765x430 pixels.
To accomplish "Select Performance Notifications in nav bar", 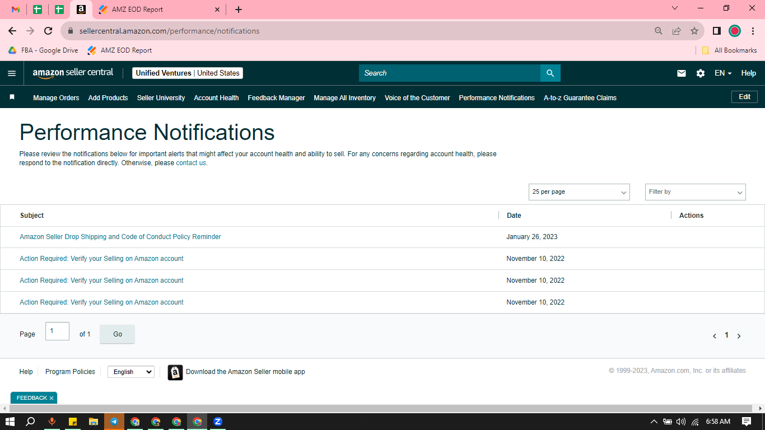I will click(497, 98).
